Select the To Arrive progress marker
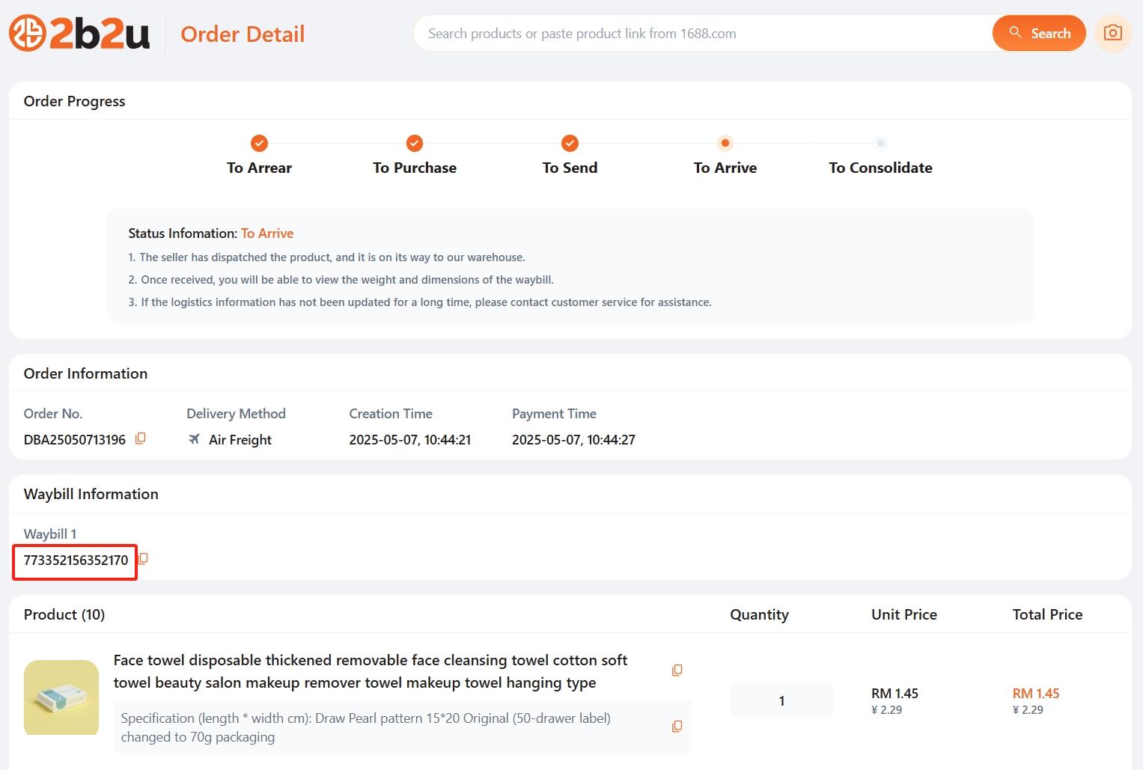Screen dimensions: 1143x770 pyautogui.click(x=725, y=143)
